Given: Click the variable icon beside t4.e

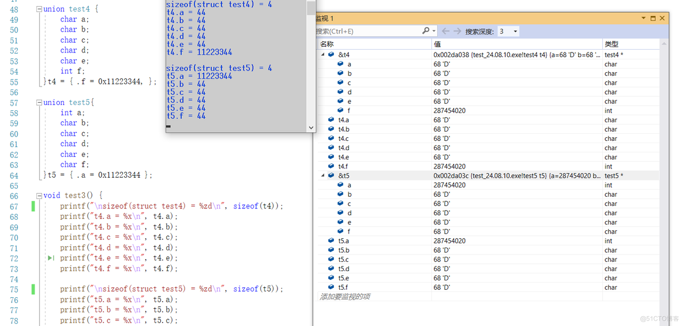Looking at the screenshot, I should (331, 157).
